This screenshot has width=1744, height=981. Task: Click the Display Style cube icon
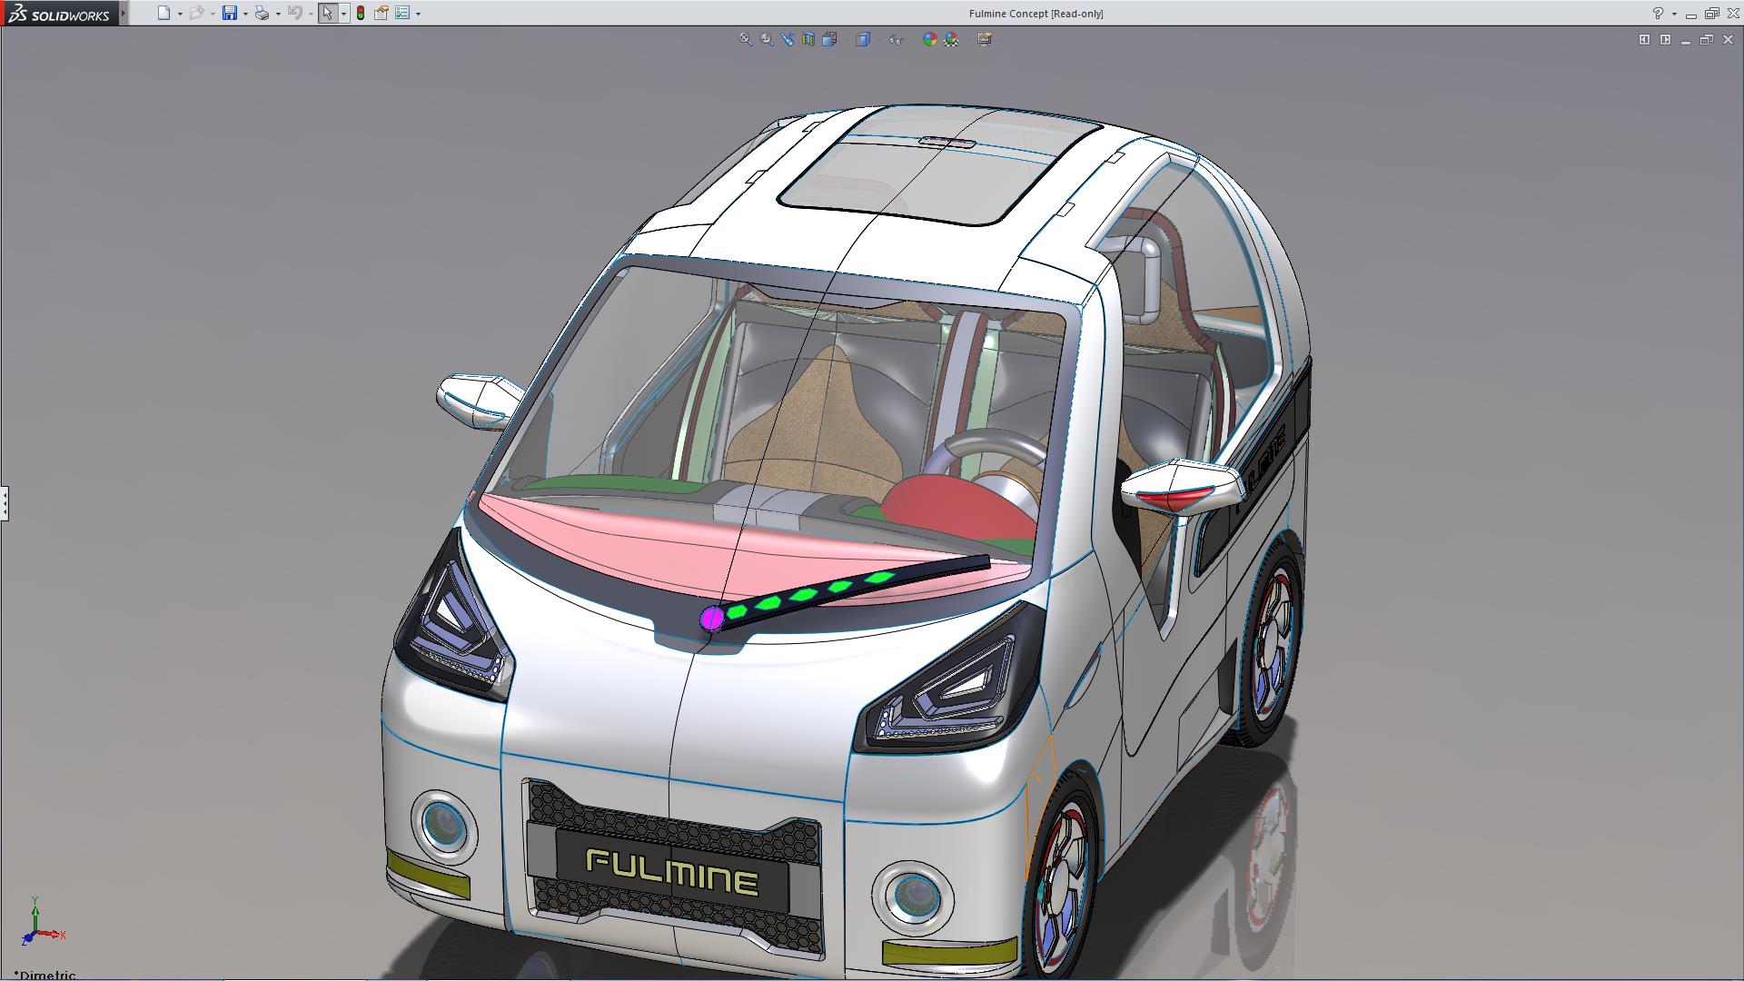coord(863,39)
